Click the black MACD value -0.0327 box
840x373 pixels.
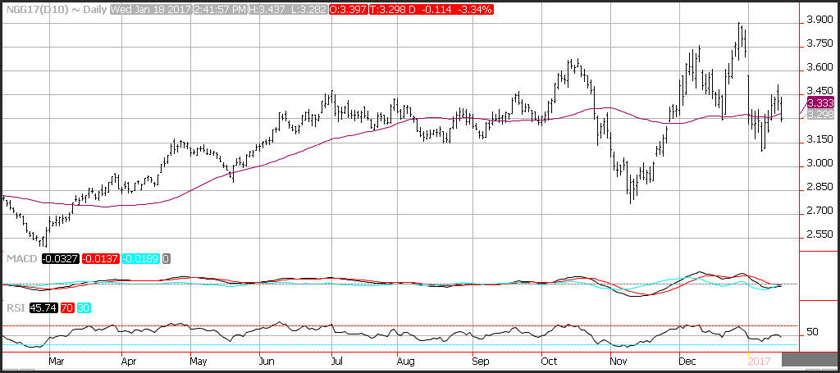pos(59,258)
